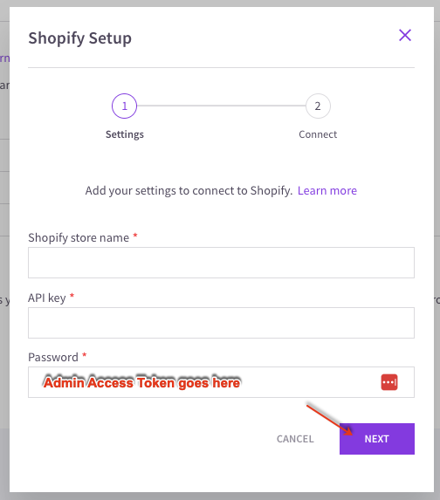440x500 pixels.
Task: Click the API key label
Action: 47,298
